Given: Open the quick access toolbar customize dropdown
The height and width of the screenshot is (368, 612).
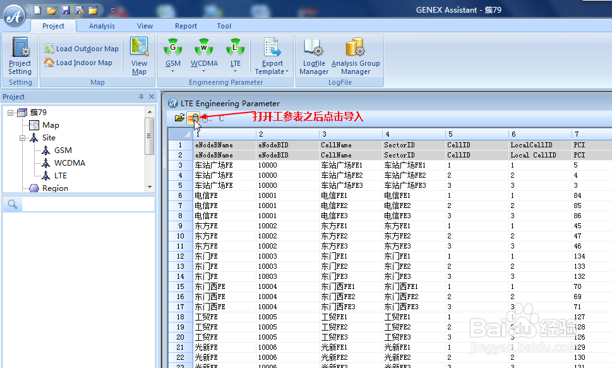Looking at the screenshot, I should 112,10.
